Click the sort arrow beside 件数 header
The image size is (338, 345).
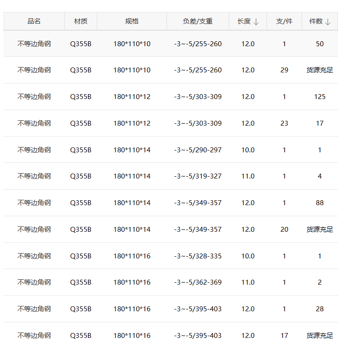(x=328, y=22)
